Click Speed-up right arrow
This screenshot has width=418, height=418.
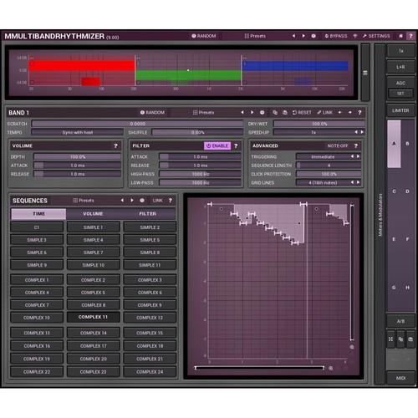(x=362, y=132)
